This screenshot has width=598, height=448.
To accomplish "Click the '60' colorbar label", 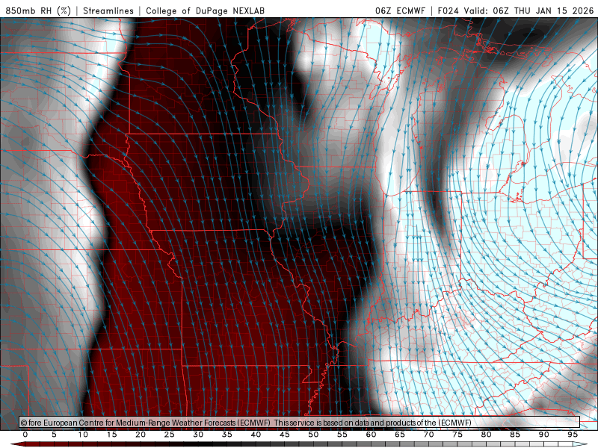I will pyautogui.click(x=371, y=435).
